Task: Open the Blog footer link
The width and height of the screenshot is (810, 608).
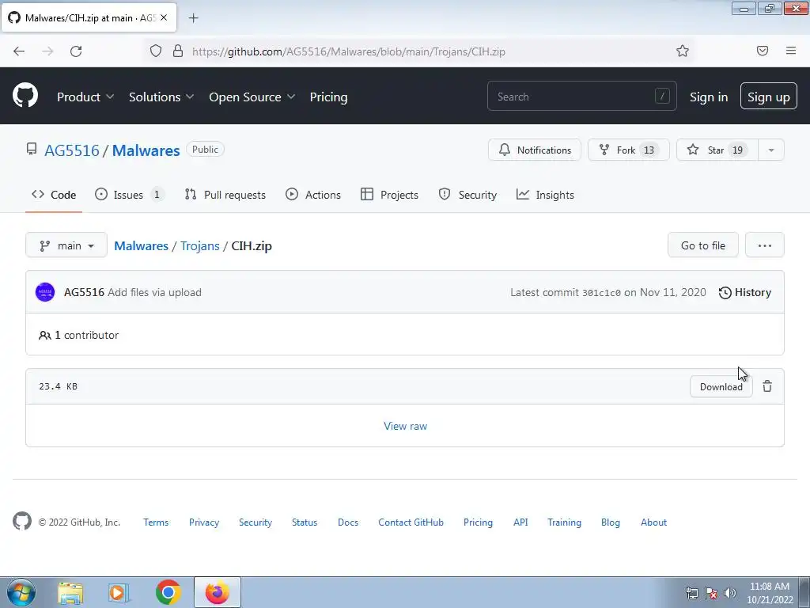Action: (610, 522)
